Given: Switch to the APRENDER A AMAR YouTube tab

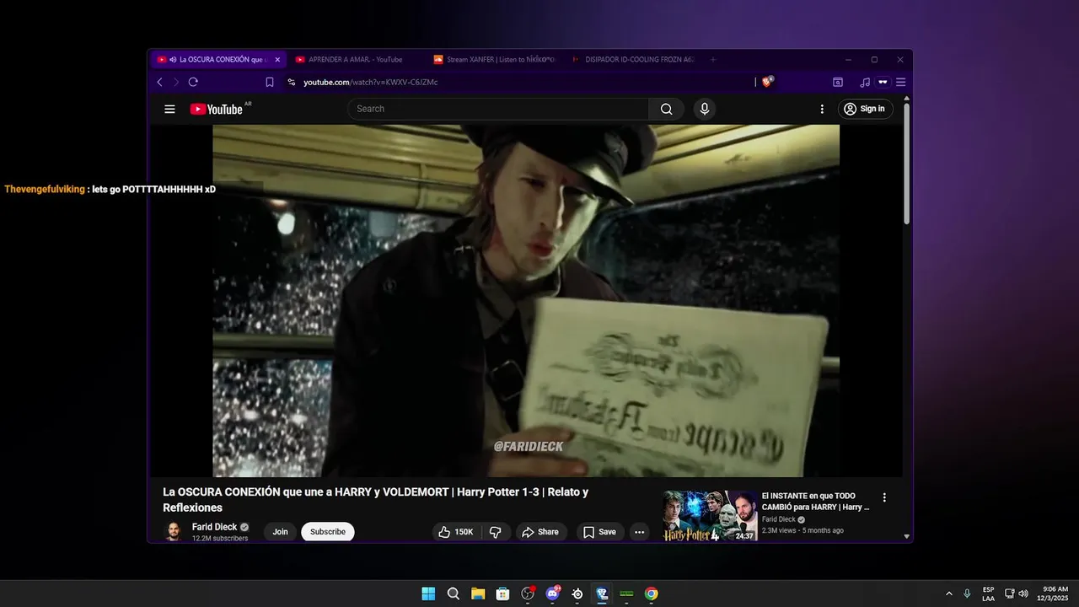Looking at the screenshot, I should click(355, 60).
